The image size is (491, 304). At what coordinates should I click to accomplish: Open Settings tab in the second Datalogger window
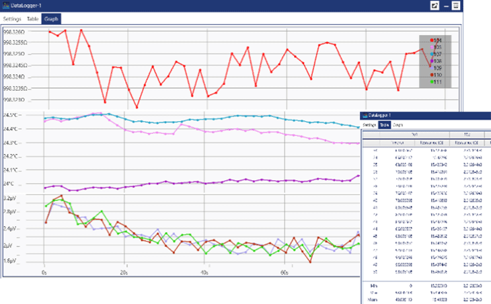370,125
